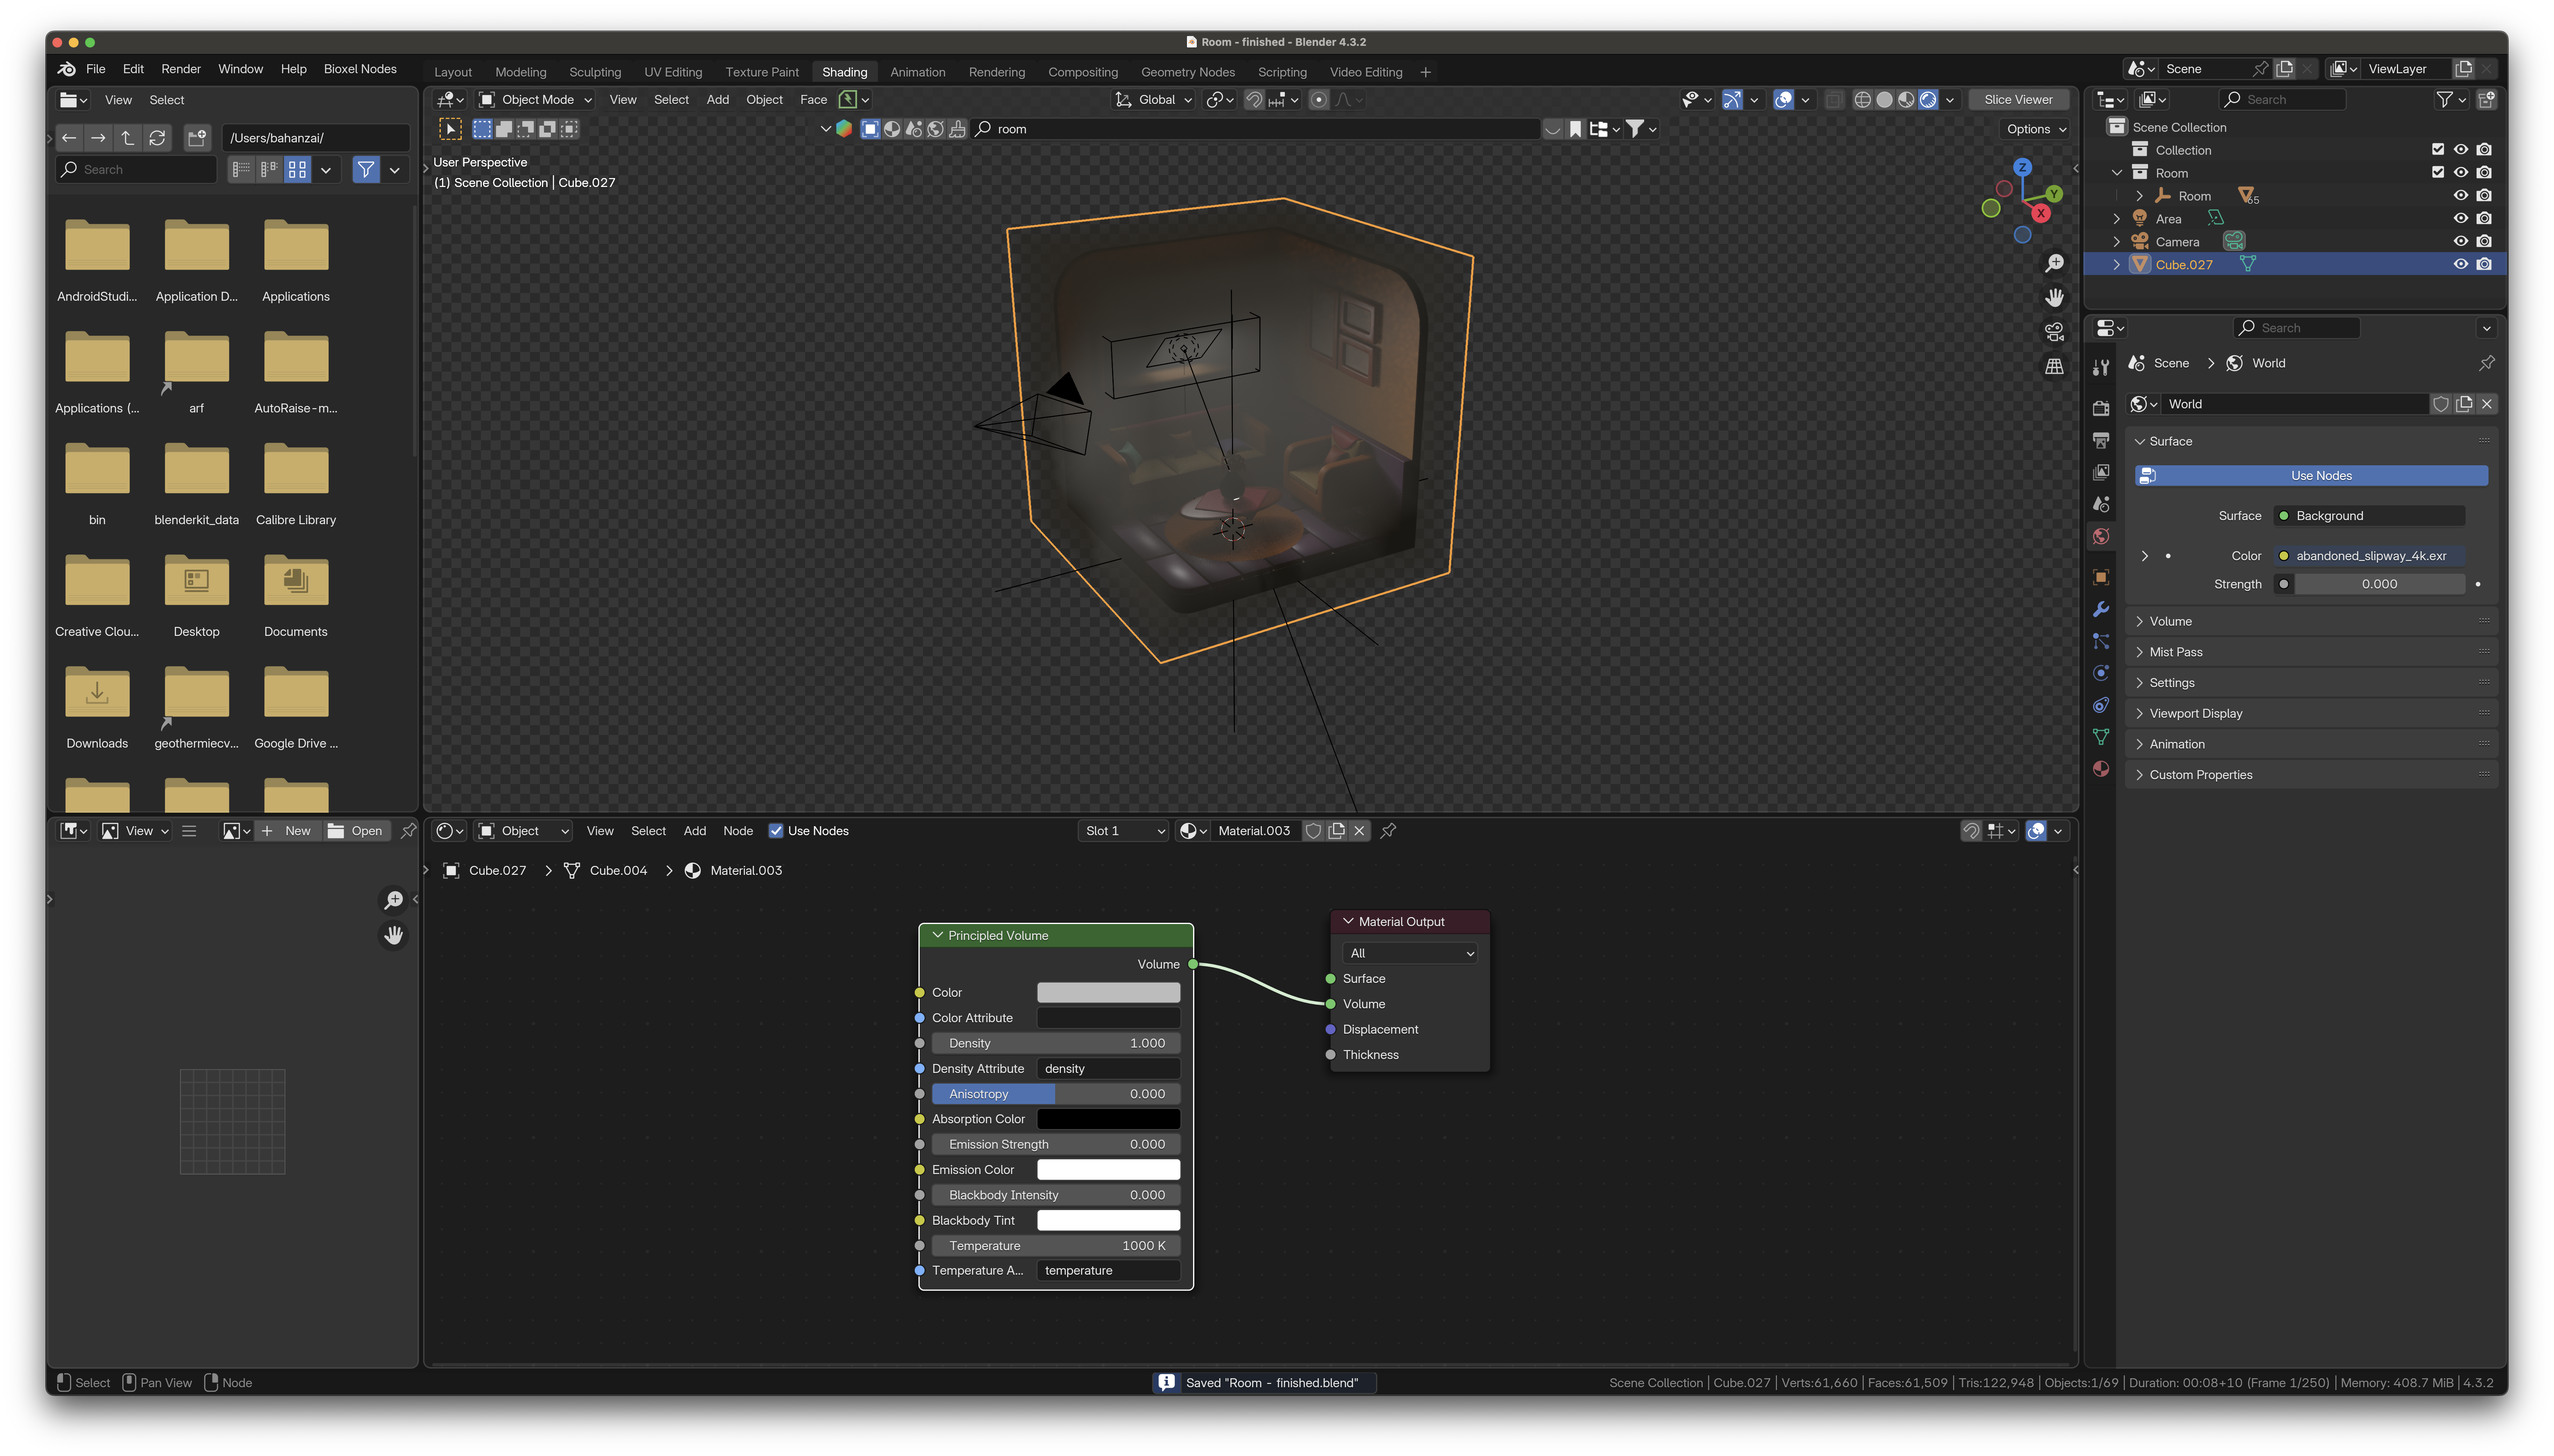Expand Cube.027 in the outliner tree
The height and width of the screenshot is (1456, 2554).
tap(2117, 265)
